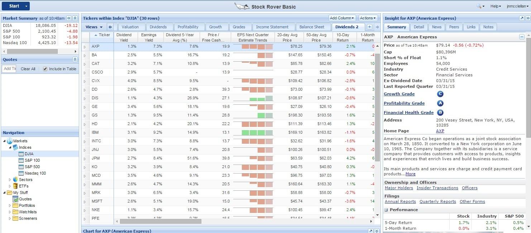
Task: Open the Detail tab in Insight panel
Action: [419, 27]
